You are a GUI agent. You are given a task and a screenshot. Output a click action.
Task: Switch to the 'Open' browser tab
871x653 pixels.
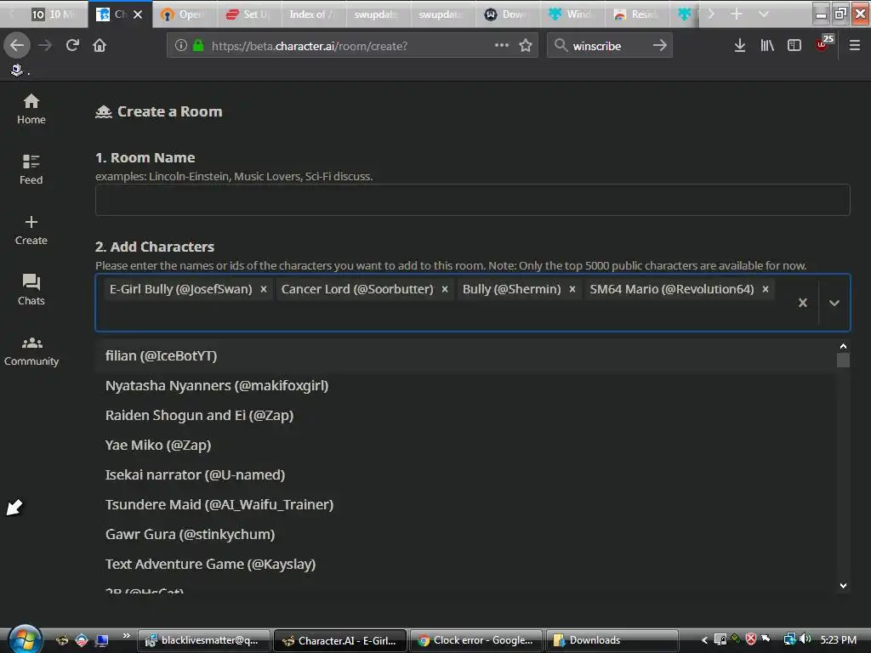click(x=184, y=14)
